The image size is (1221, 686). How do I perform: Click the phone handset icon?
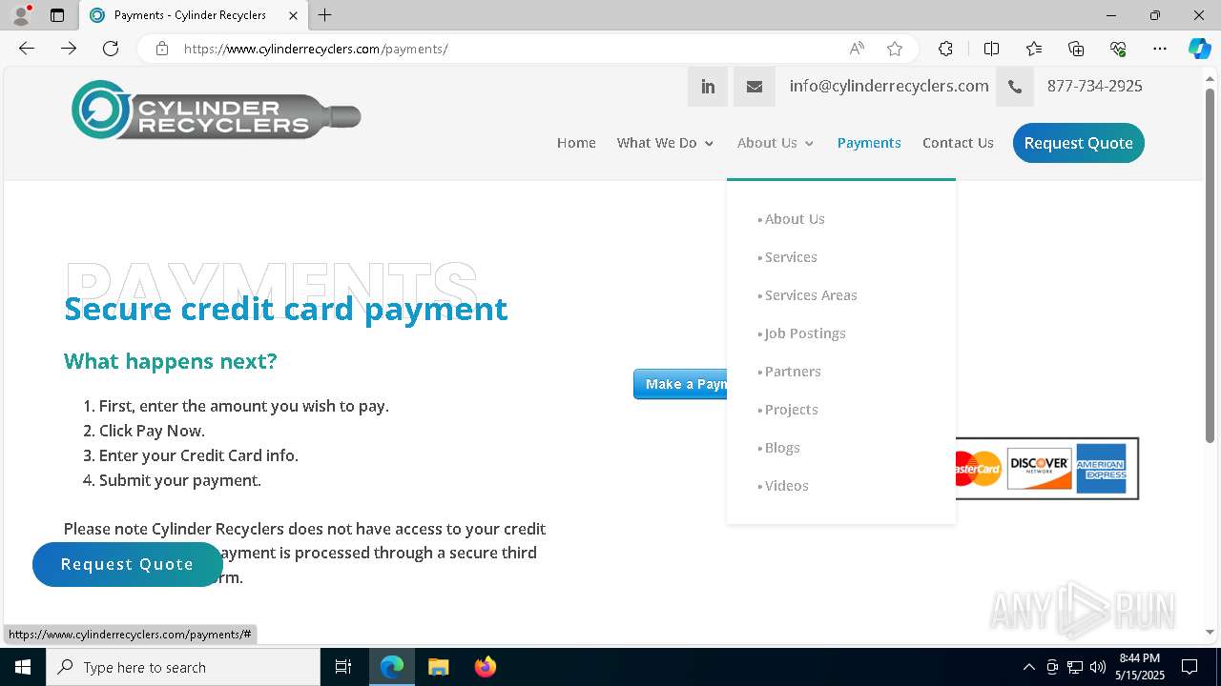pos(1015,87)
